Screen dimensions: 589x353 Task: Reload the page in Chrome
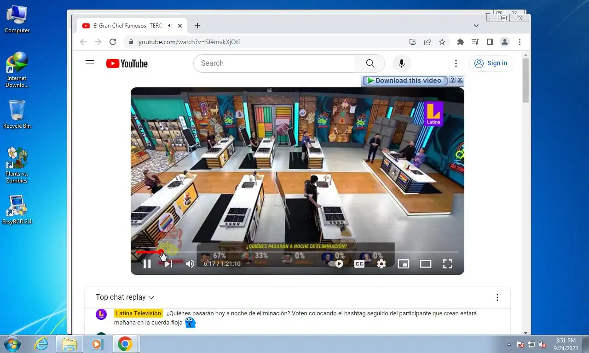[x=113, y=42]
